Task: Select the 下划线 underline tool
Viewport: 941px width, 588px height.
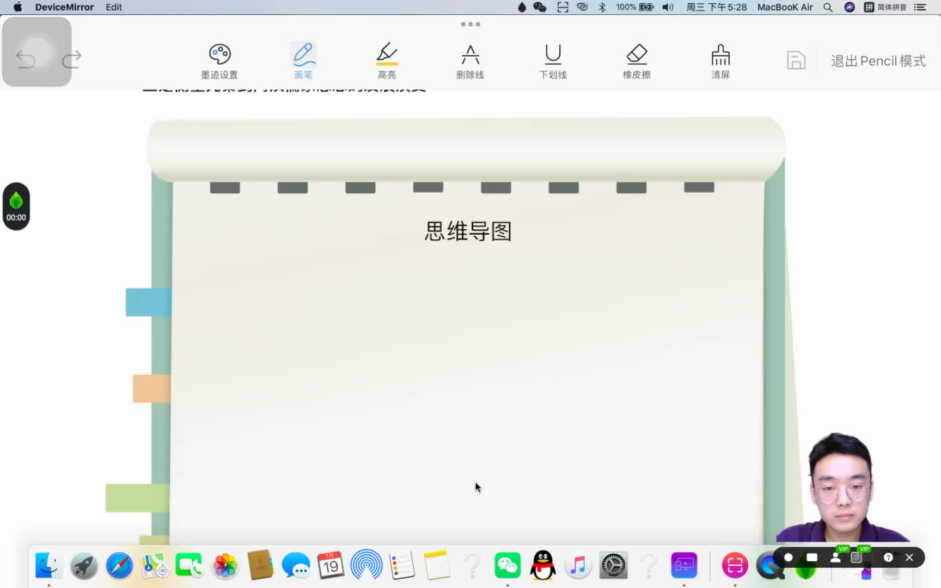Action: (x=553, y=61)
